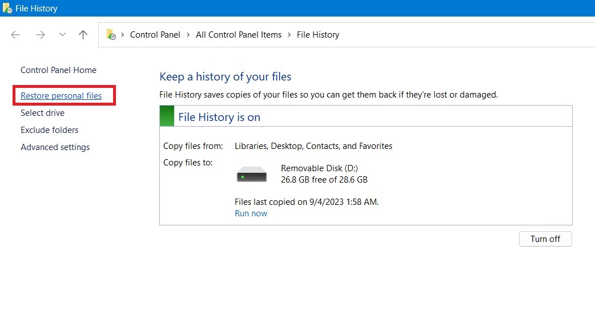Expand the chevron after All Control Panel Items
This screenshot has width=595, height=327.
289,35
